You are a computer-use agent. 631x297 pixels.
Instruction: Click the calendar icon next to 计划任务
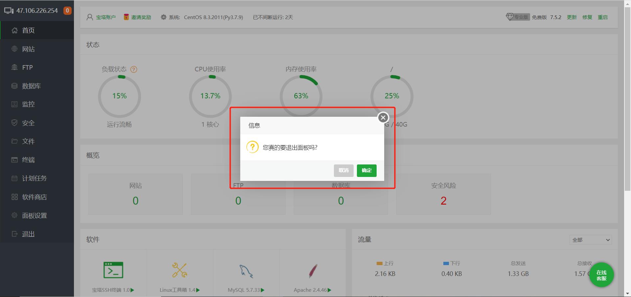click(14, 178)
